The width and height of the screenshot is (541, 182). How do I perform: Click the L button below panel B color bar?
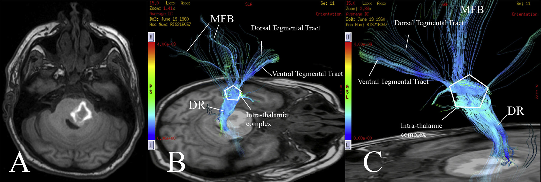tap(151, 145)
